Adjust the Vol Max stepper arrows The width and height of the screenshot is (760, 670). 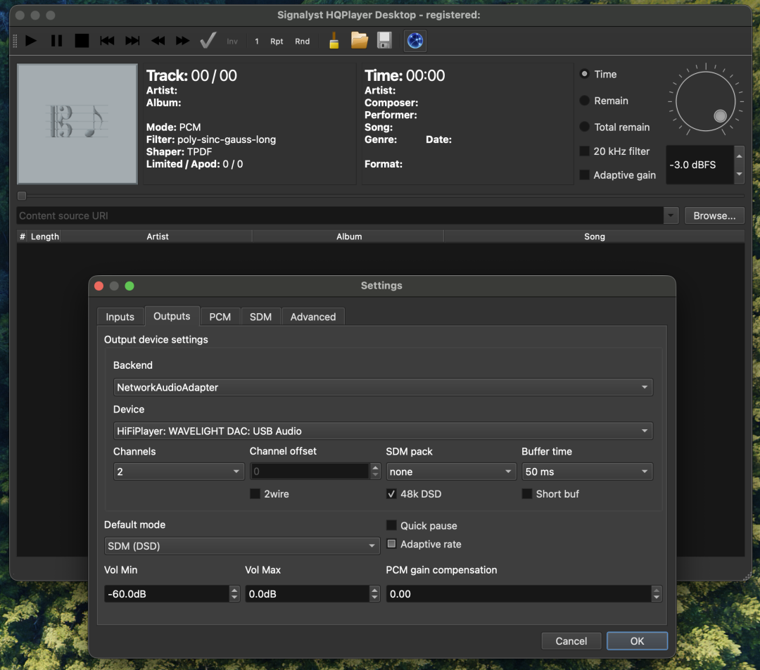pos(374,593)
